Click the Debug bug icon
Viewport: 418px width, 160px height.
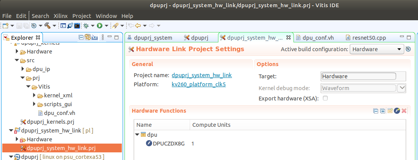pos(86,26)
